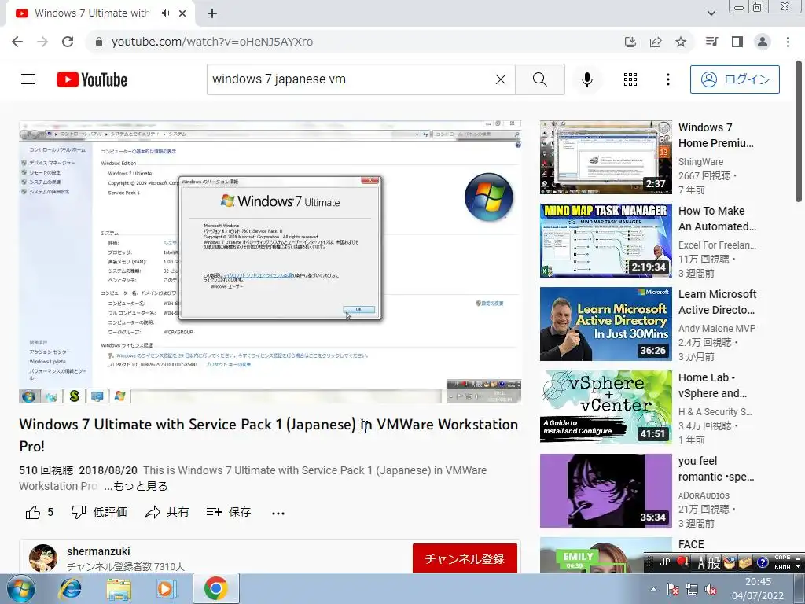Open YouTube apps grid
805x604 pixels.
point(630,79)
